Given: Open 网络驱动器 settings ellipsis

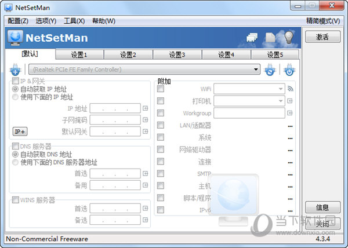Looking at the screenshot, I should click(x=290, y=151).
